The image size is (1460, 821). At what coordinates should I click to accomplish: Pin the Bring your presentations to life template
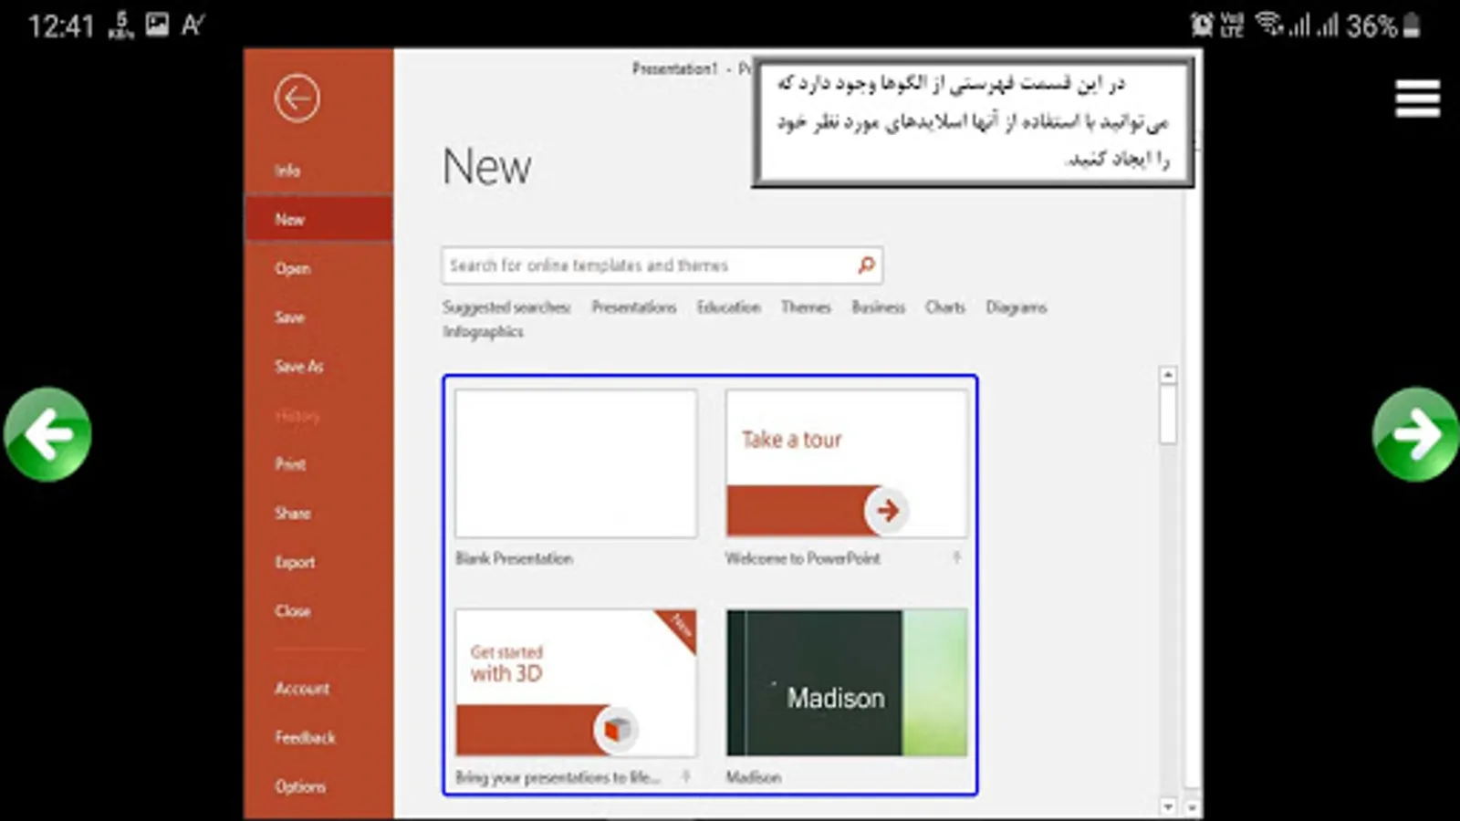685,777
